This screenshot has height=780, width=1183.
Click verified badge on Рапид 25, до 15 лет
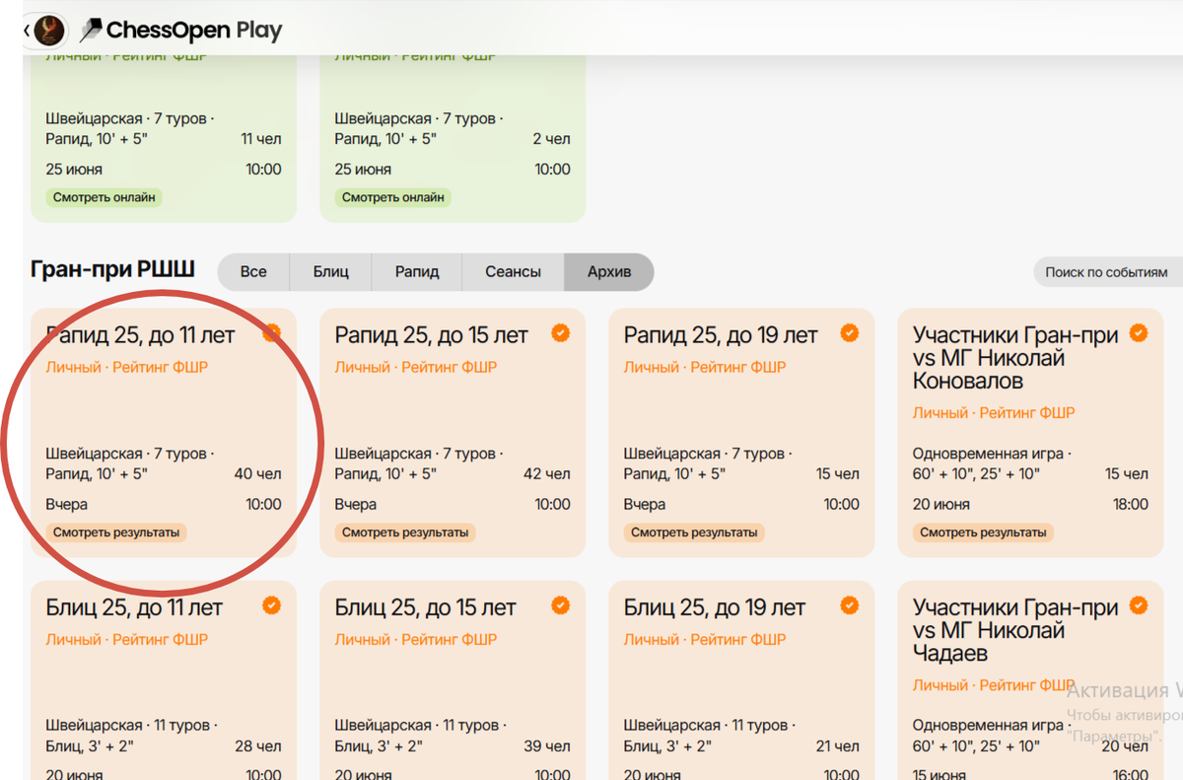pos(560,333)
